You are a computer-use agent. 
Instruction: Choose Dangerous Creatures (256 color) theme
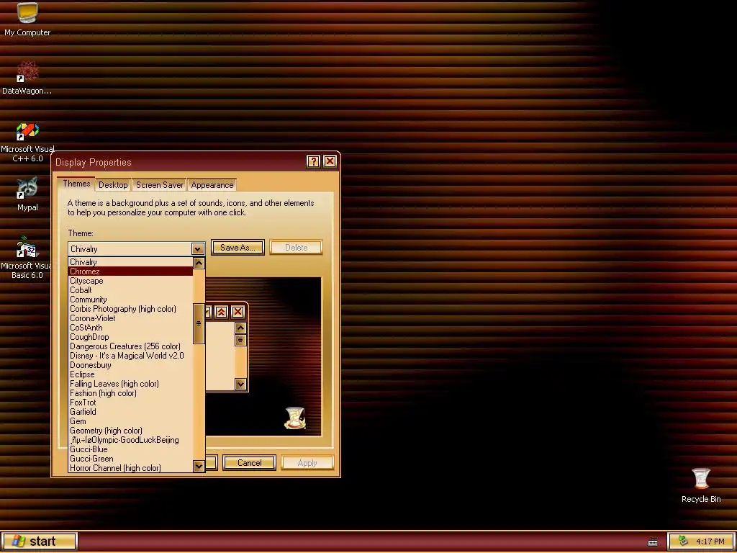[x=131, y=346]
